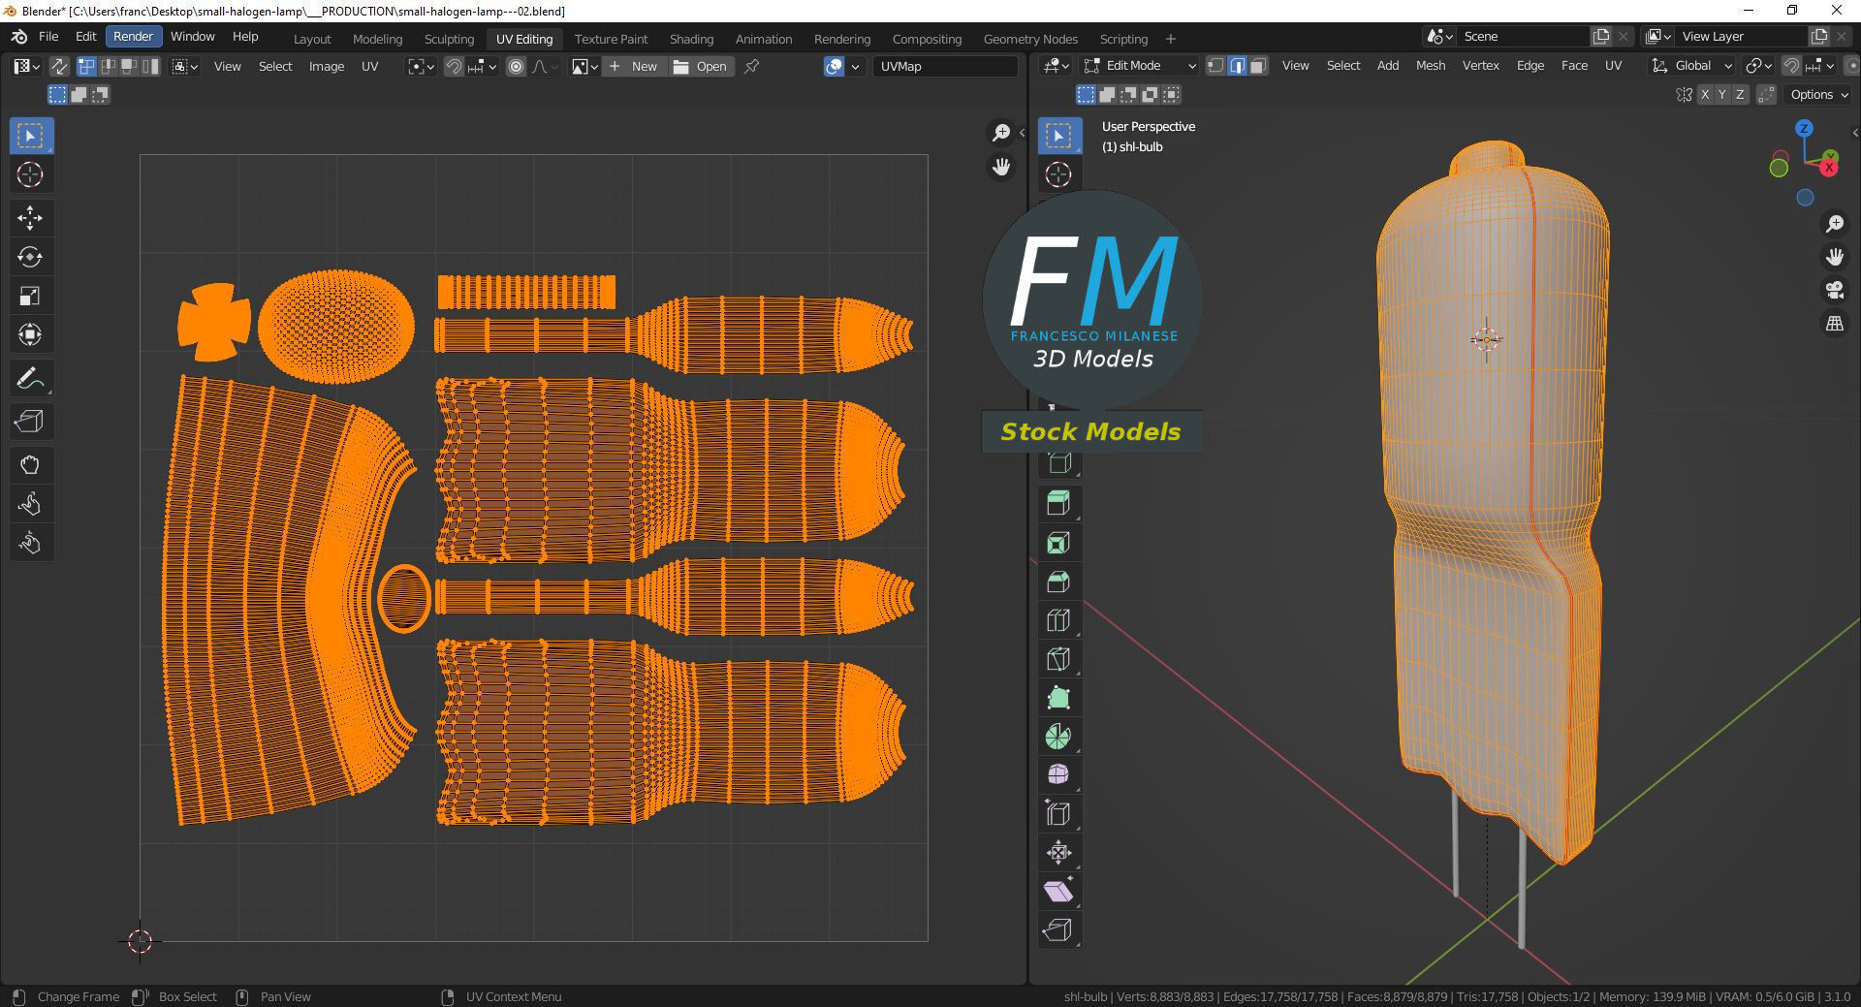The image size is (1861, 1007).
Task: Toggle X axis mesh mirror
Action: (x=1705, y=94)
